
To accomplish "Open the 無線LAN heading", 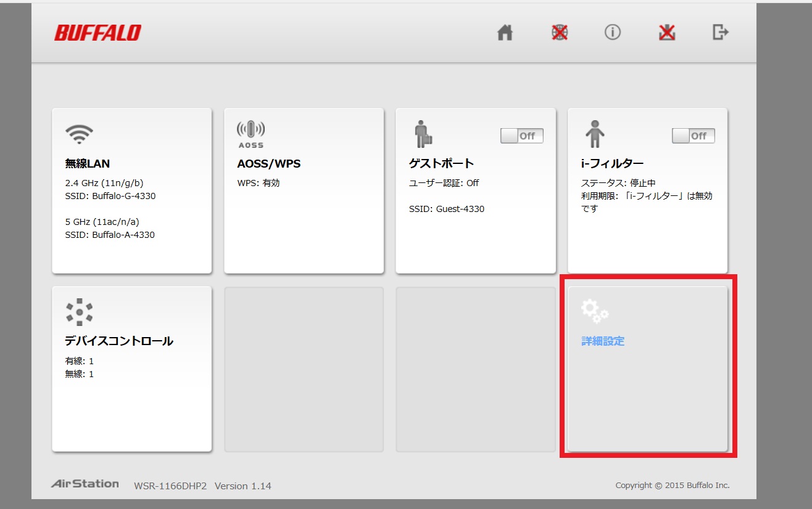I will point(88,163).
